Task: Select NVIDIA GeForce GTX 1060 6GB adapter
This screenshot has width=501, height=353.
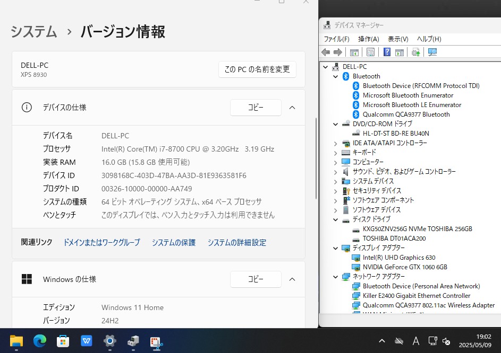Action: tap(405, 267)
